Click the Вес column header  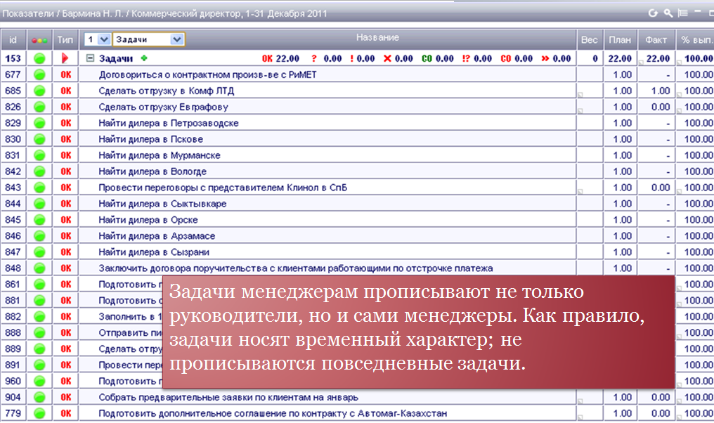tap(589, 40)
